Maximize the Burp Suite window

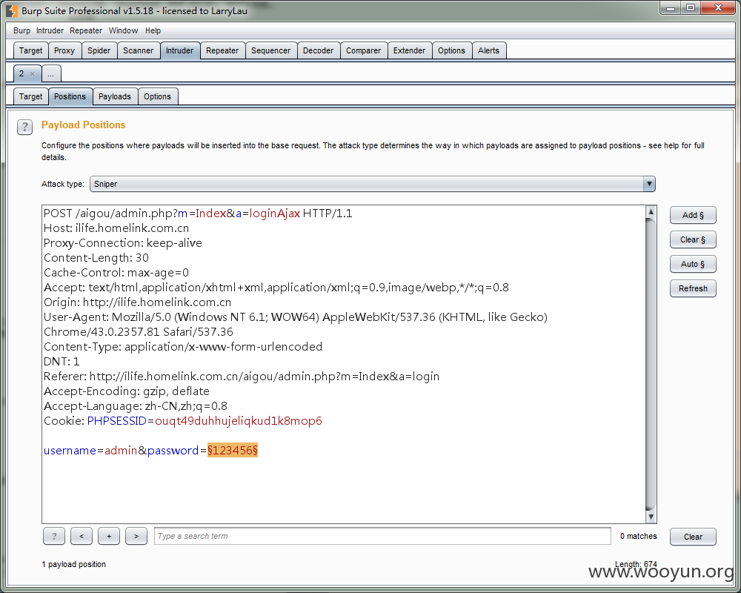[691, 7]
